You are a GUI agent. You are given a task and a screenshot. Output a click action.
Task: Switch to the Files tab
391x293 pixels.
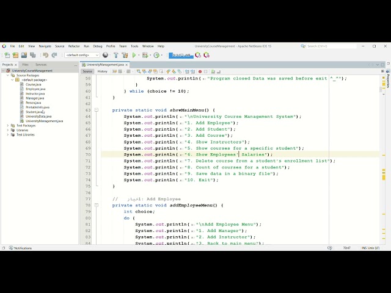(x=25, y=65)
